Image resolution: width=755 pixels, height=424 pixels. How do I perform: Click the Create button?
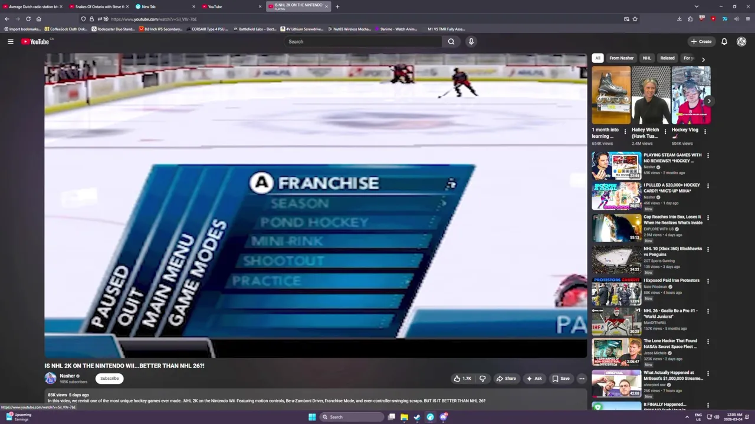701,41
